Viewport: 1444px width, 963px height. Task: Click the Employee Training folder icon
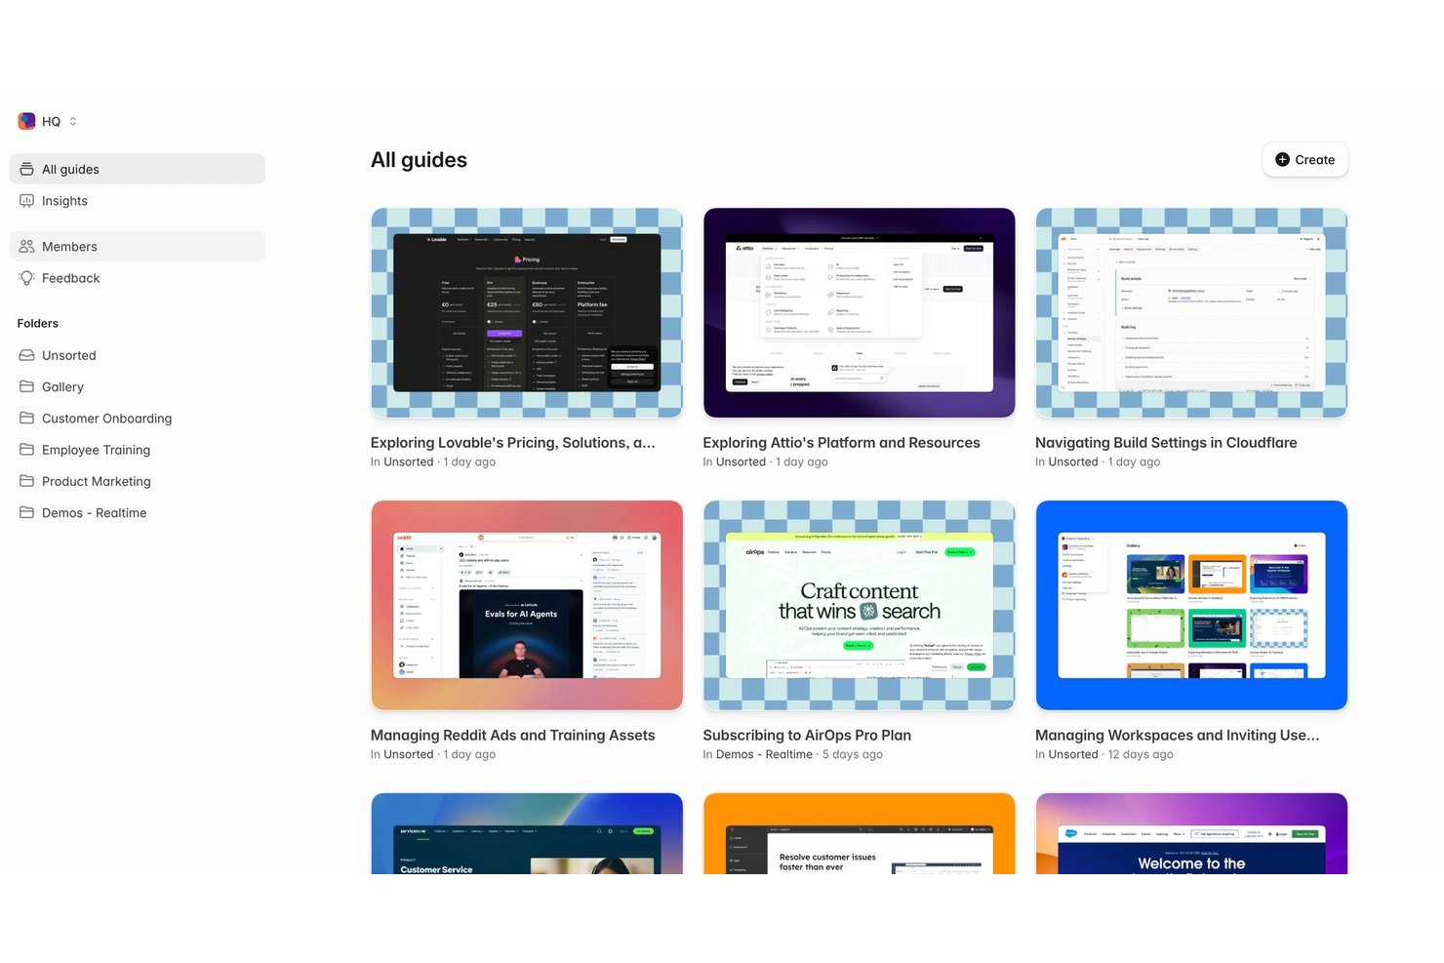coord(26,449)
